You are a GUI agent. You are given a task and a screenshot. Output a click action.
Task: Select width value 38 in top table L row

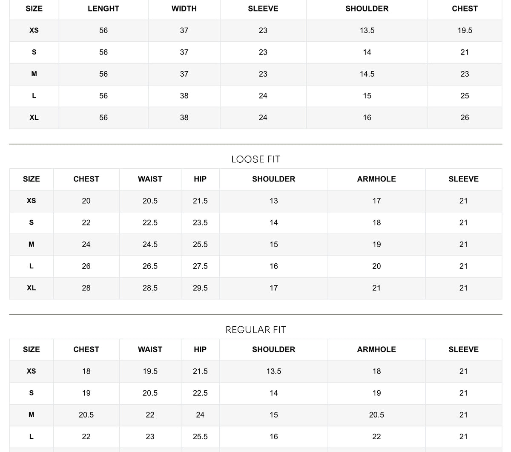tap(184, 96)
